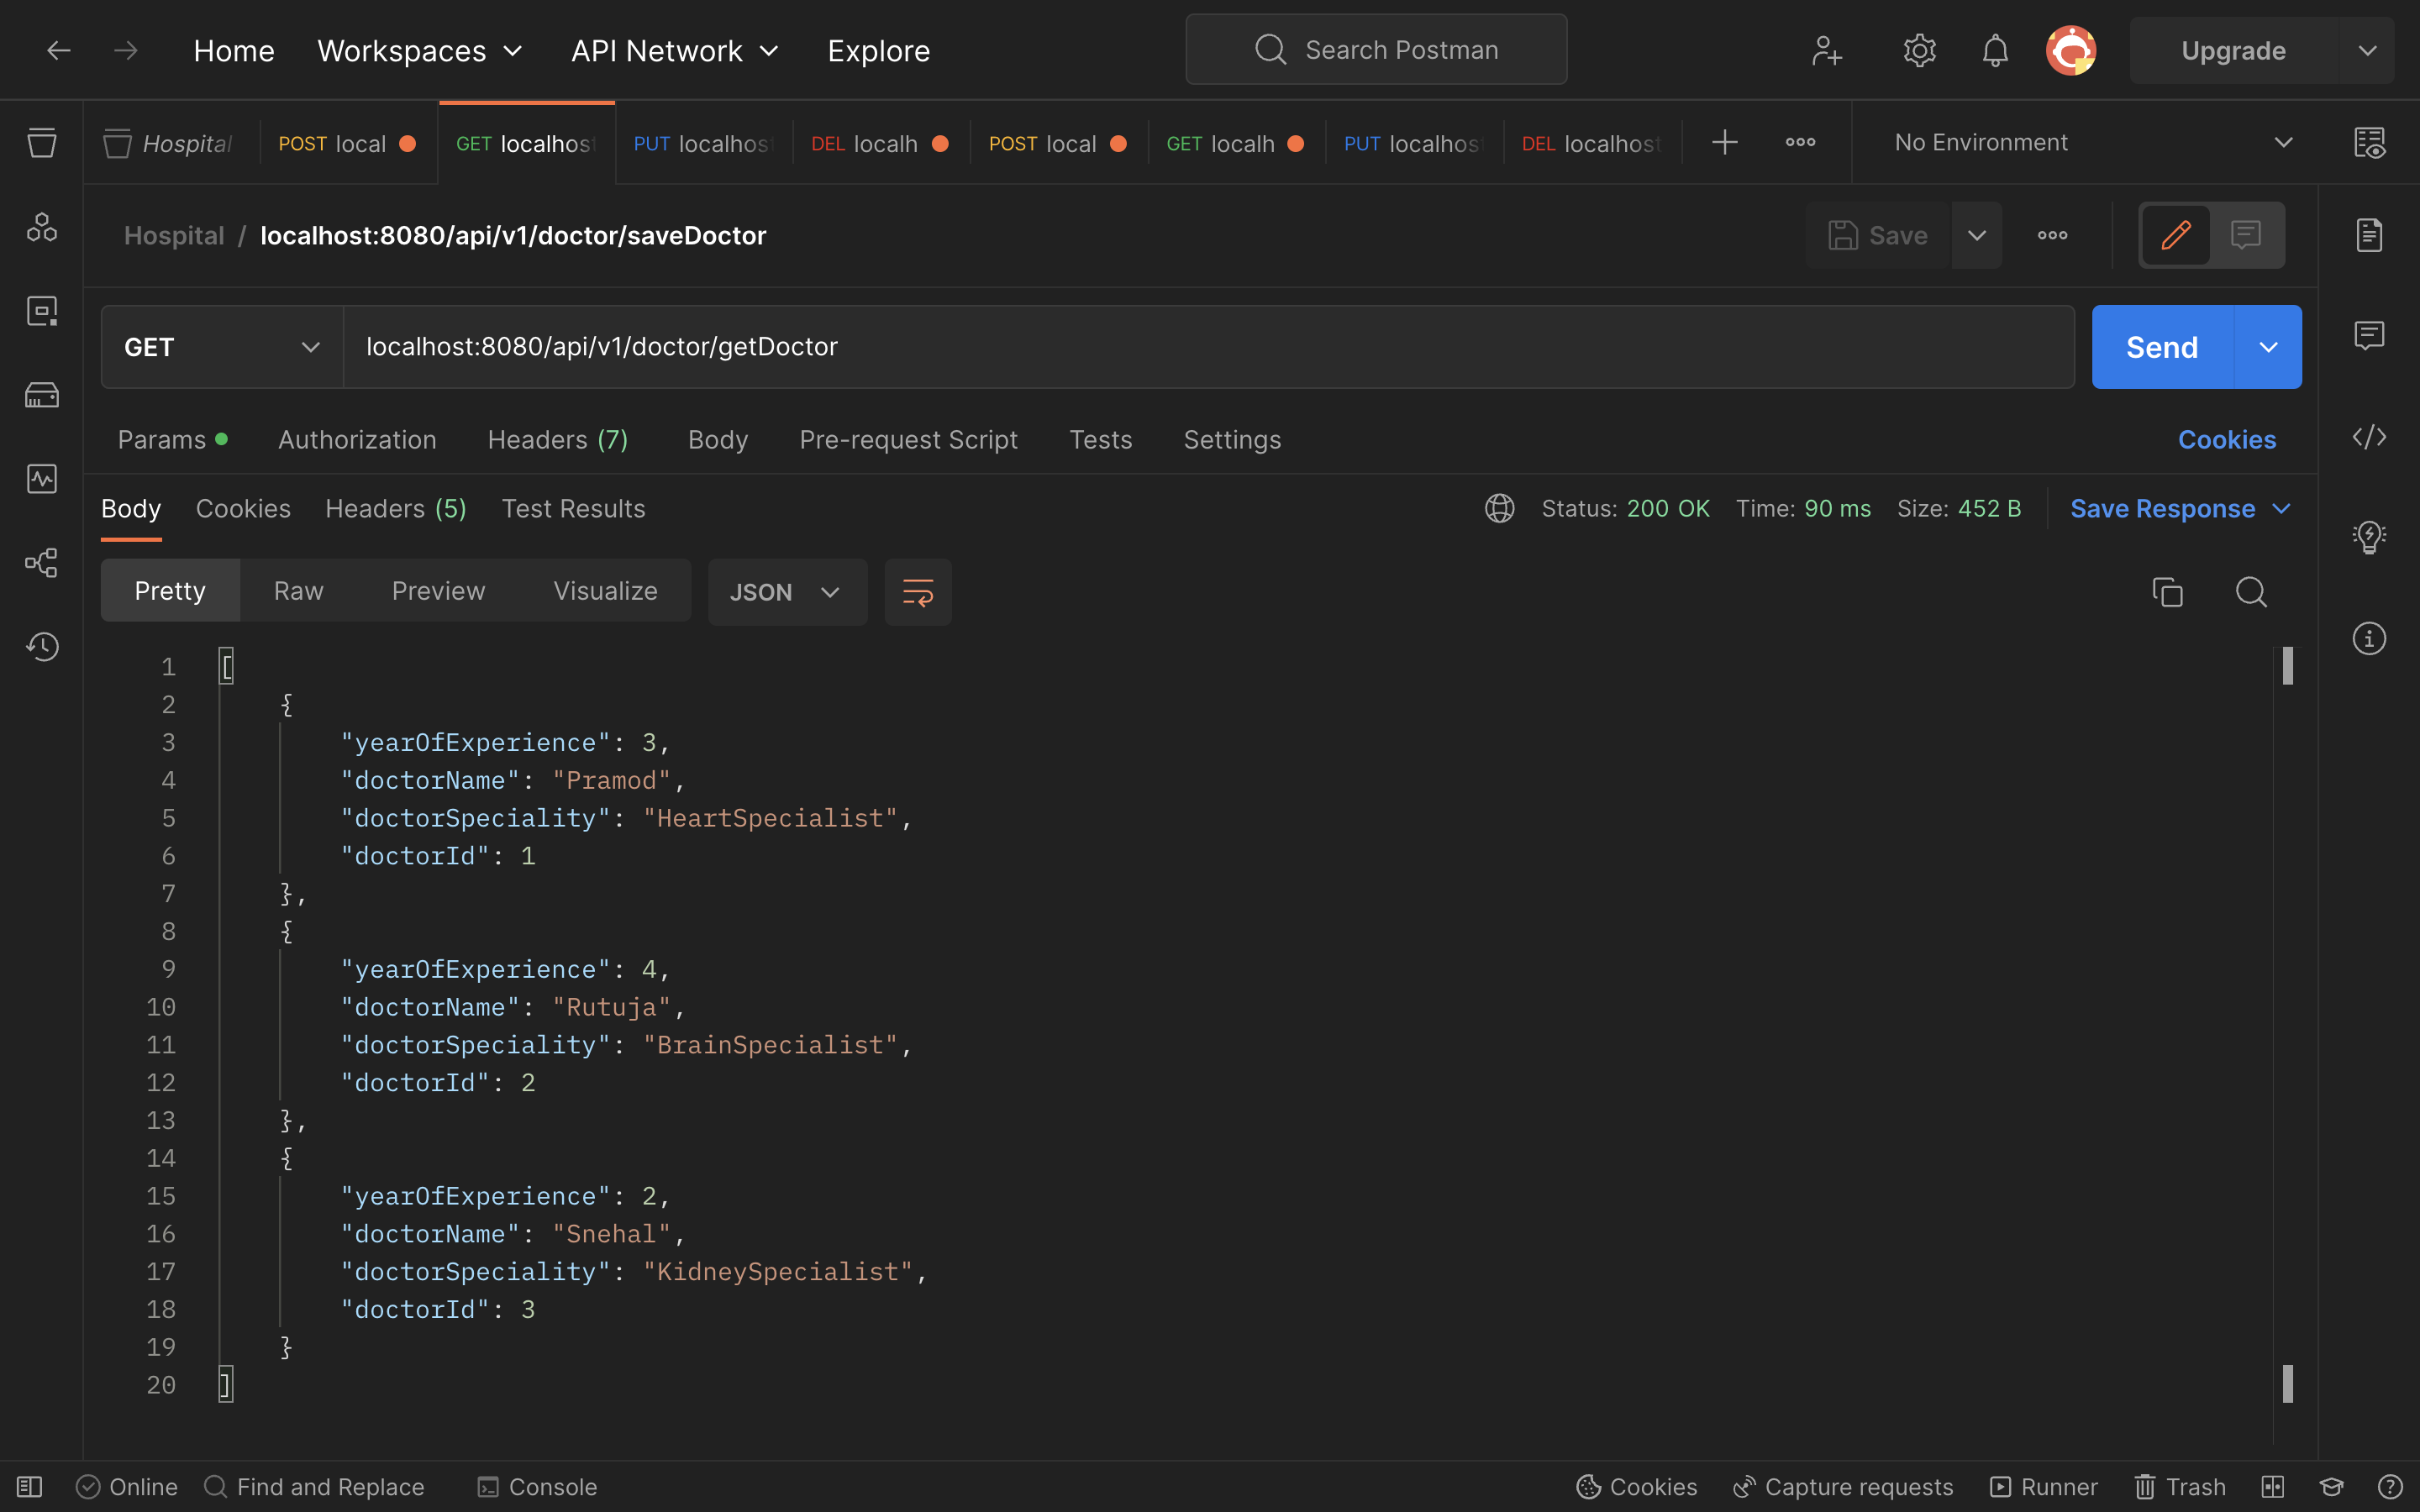The image size is (2420, 1512).
Task: Open Console in status bar
Action: click(x=537, y=1487)
